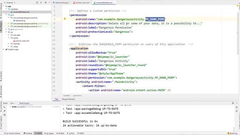Image resolution: width=240 pixels, height=135 pixels.
Task: Click the pin tab icon in Build panel
Action: [x=4, y=111]
